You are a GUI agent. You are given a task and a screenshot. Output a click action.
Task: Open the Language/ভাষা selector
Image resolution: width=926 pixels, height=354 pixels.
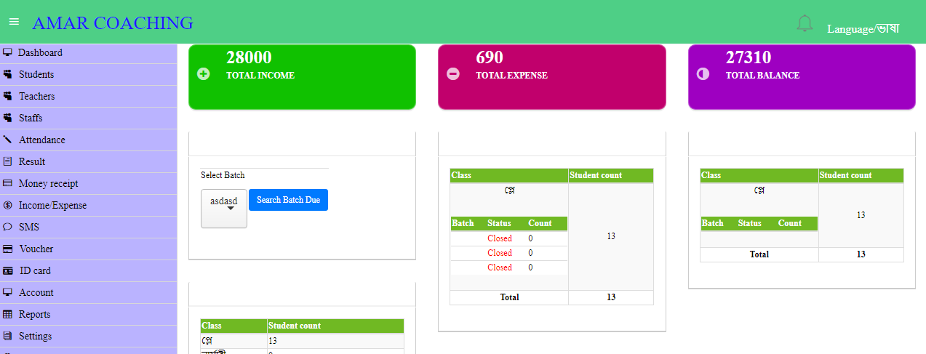click(863, 29)
